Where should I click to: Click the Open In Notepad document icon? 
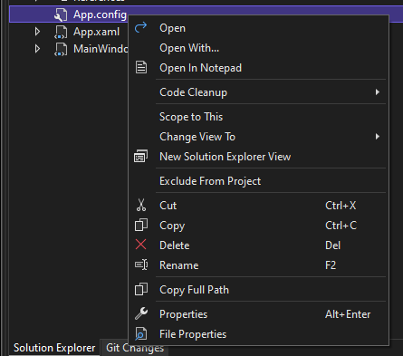pos(141,67)
